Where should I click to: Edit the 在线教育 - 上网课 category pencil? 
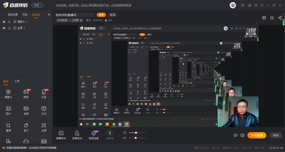[81, 20]
